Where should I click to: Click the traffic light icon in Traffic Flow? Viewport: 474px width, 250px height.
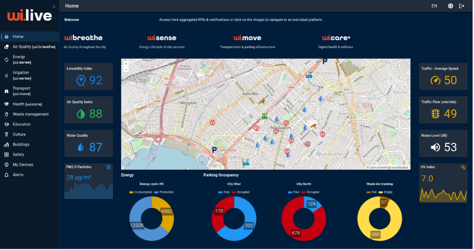pos(435,114)
